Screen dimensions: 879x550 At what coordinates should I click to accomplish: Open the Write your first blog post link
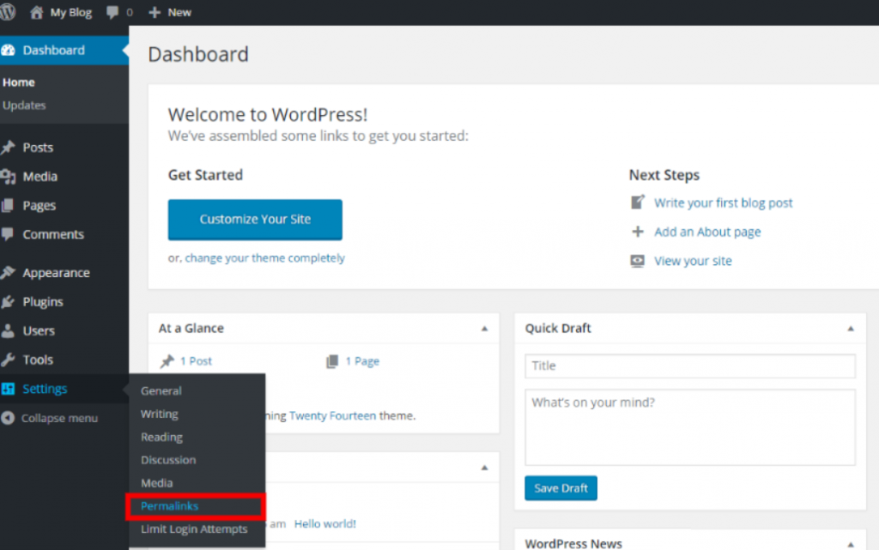[x=723, y=203]
